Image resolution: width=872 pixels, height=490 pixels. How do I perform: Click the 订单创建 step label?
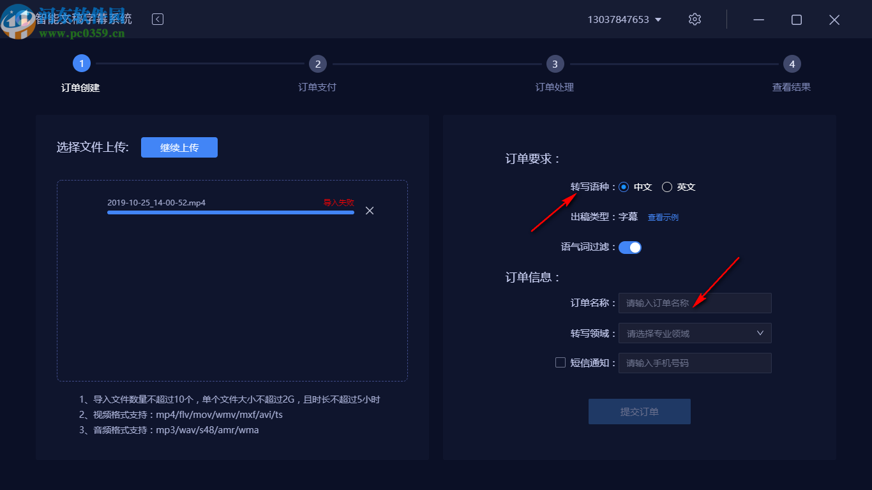[80, 87]
